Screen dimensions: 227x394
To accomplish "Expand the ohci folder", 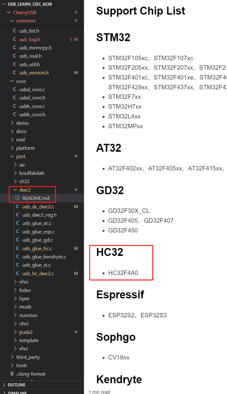I will 15,324.
